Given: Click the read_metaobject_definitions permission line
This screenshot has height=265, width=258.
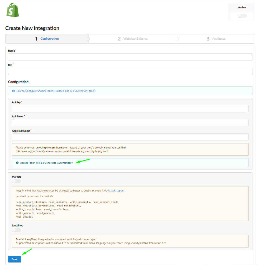Looking at the screenshot, I should [49, 206].
